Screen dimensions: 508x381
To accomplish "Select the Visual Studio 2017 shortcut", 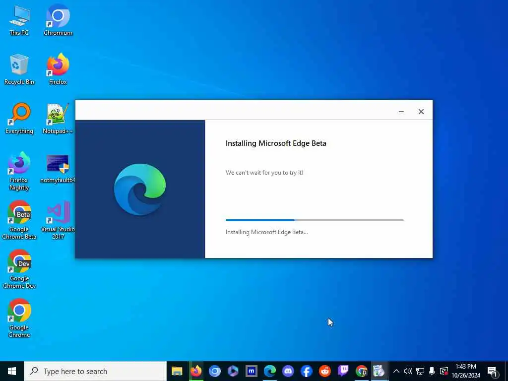I will [x=58, y=220].
